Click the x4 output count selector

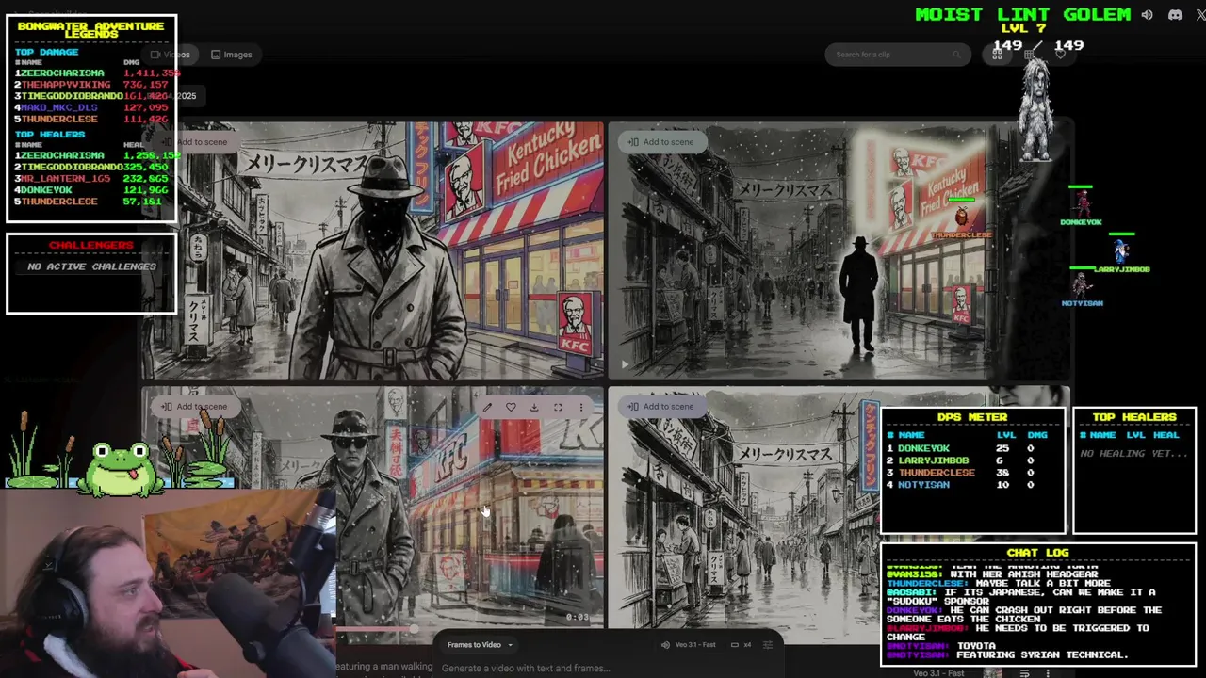pyautogui.click(x=743, y=645)
